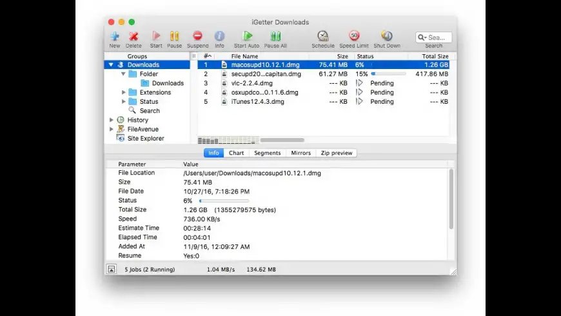The width and height of the screenshot is (561, 316).
Task: Expand the FileAvenue group
Action: [112, 129]
